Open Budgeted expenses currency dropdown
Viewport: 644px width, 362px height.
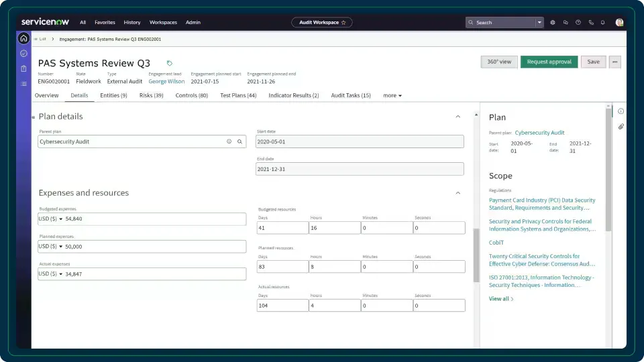[x=50, y=219]
